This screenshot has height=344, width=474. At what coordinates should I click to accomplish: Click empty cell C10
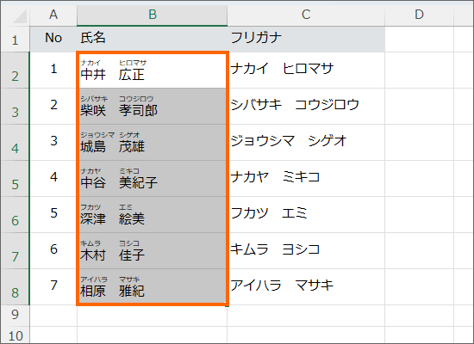click(306, 335)
